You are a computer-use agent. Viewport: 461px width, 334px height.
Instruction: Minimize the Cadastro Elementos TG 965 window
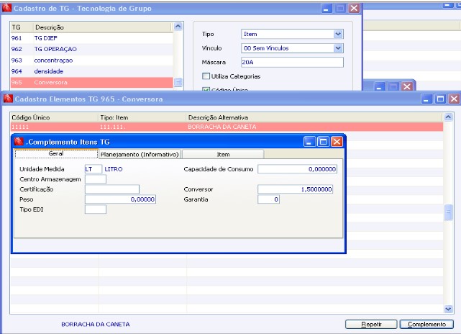pyautogui.click(x=426, y=99)
